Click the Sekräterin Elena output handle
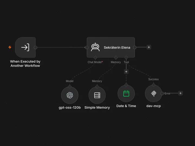 coord(135,47)
